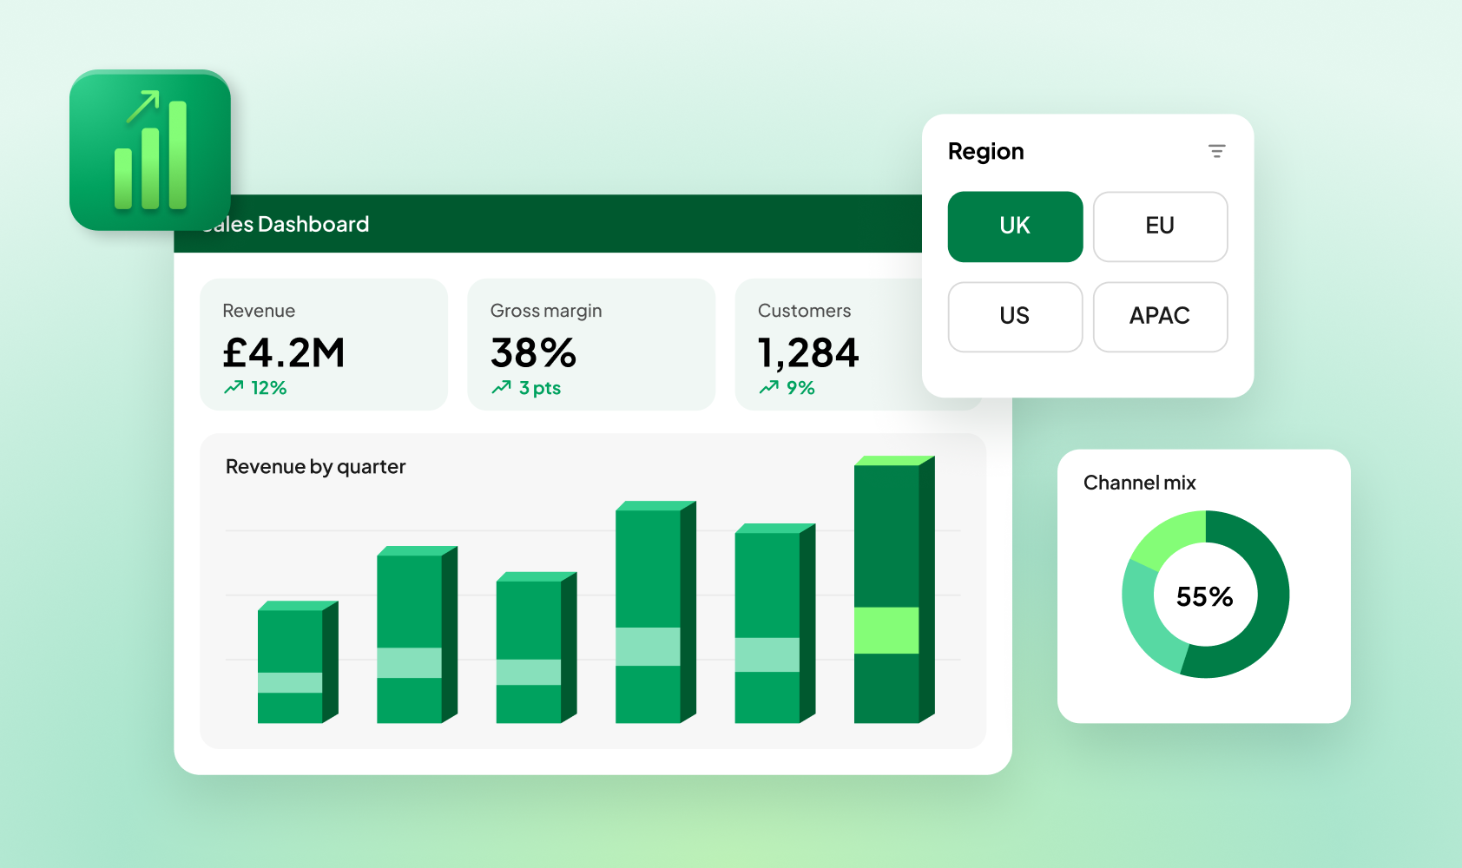
Task: Click the trend arrow beside 12%
Action: click(234, 388)
